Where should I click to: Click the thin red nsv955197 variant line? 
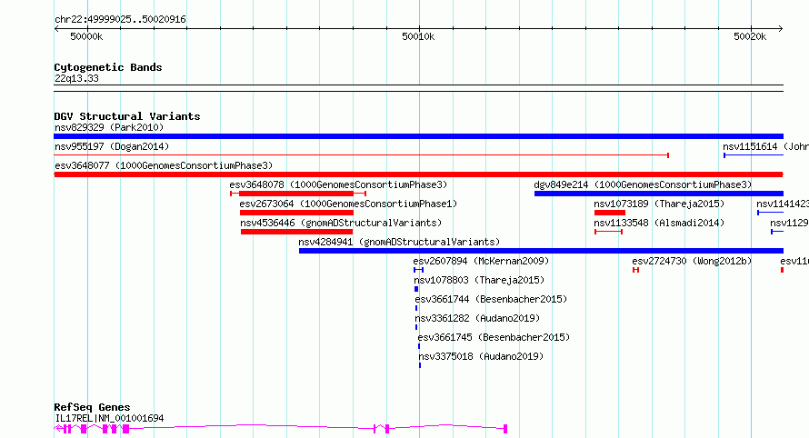click(x=361, y=155)
